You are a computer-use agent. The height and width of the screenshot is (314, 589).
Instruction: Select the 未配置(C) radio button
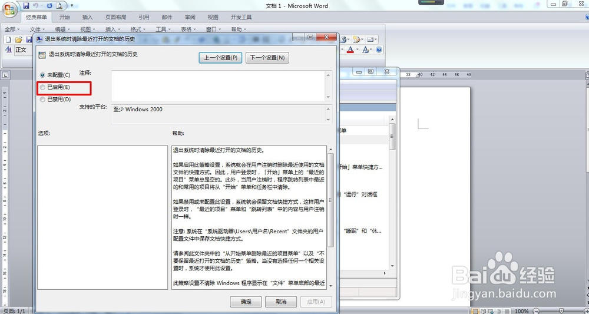pyautogui.click(x=42, y=75)
